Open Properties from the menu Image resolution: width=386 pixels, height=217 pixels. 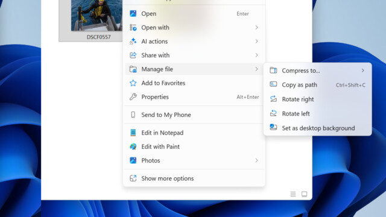click(x=194, y=96)
